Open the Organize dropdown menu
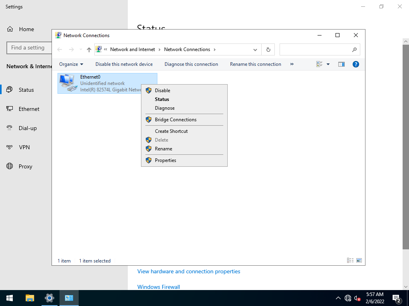Viewport: 409px width, 306px height. pyautogui.click(x=71, y=64)
